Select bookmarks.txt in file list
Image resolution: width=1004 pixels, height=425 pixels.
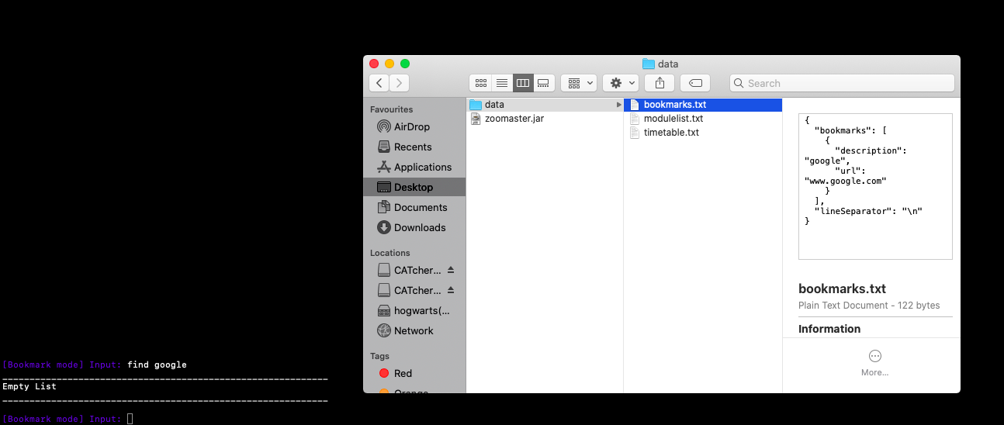703,105
